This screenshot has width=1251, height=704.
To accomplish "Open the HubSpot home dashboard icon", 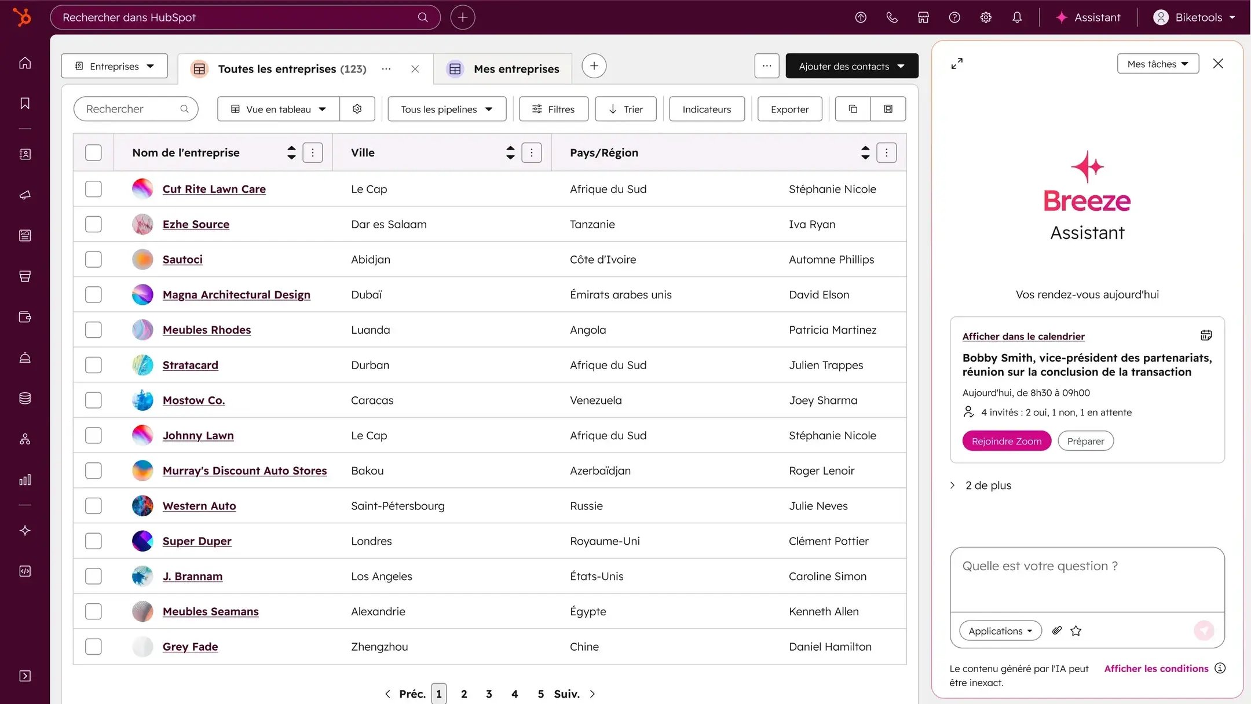I will pos(25,63).
